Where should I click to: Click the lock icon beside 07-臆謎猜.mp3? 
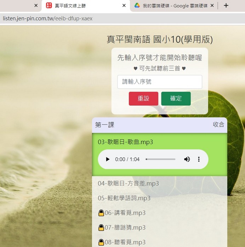[101, 228]
